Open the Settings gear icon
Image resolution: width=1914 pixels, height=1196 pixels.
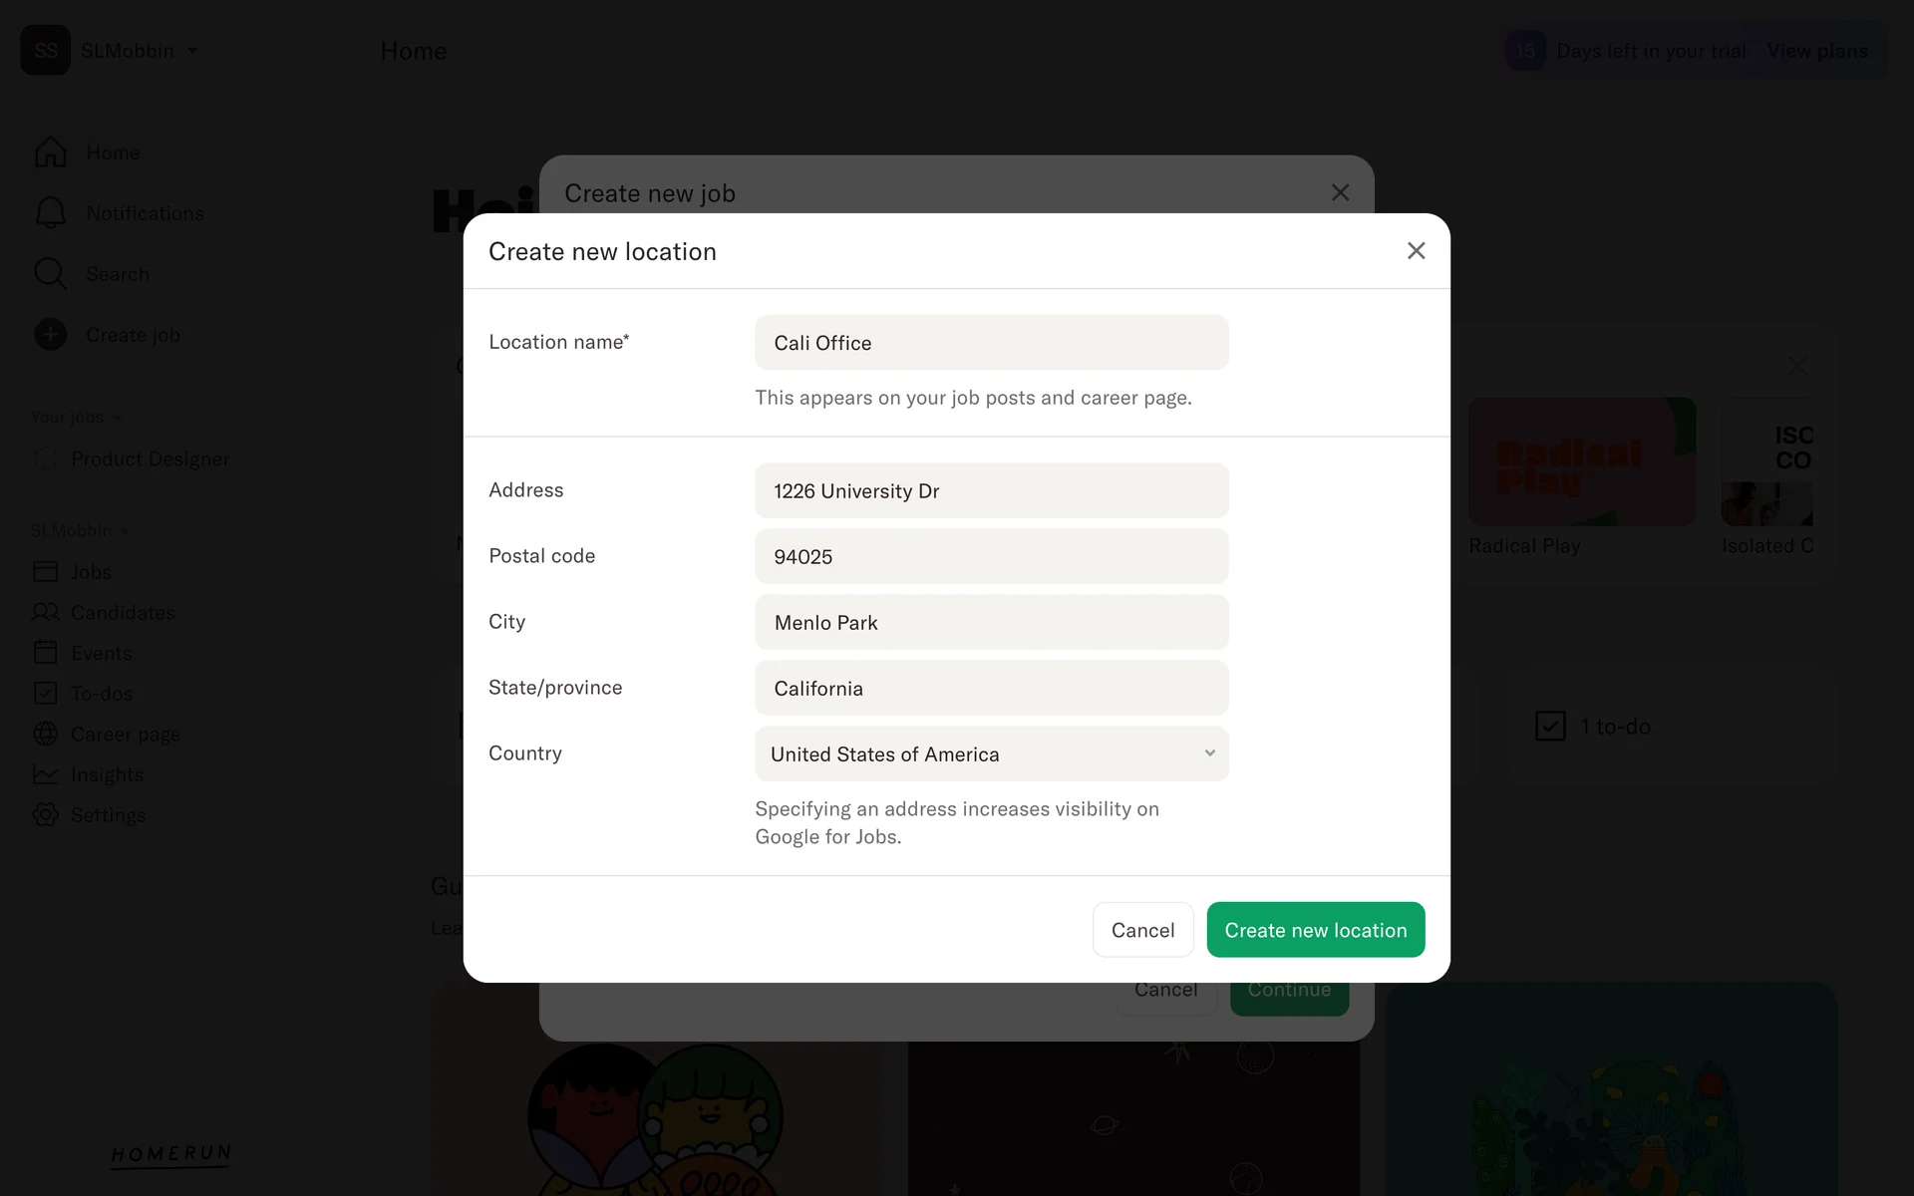46,814
